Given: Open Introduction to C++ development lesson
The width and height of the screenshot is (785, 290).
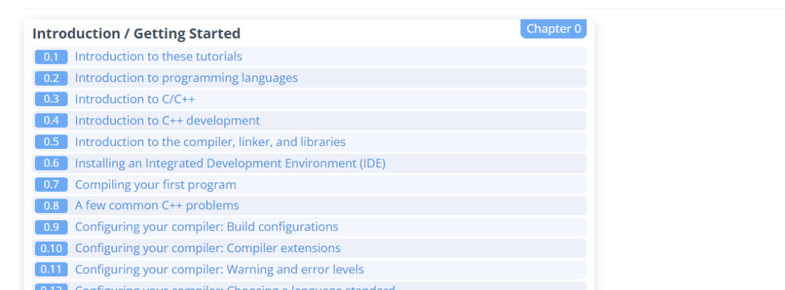Looking at the screenshot, I should pyautogui.click(x=167, y=121).
